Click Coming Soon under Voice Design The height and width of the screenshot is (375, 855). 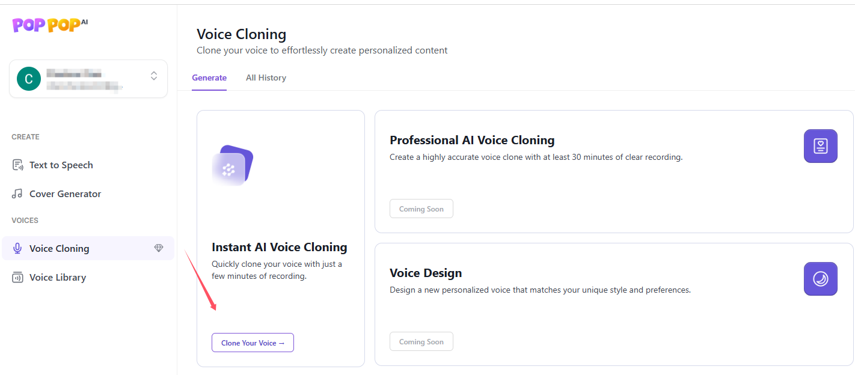[x=421, y=342]
